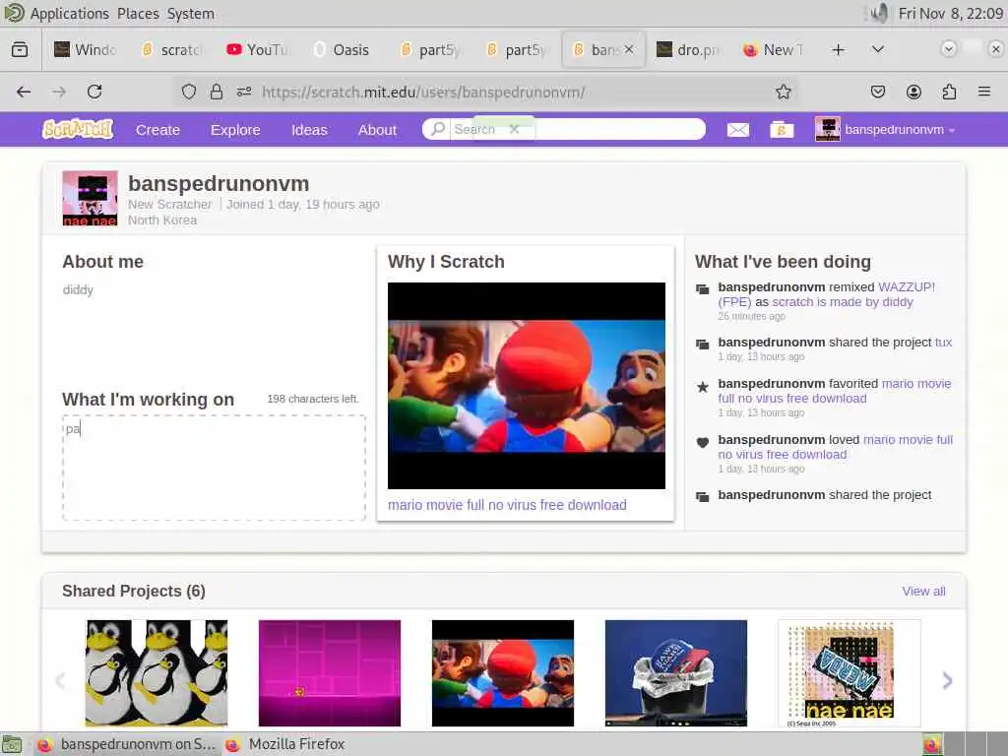Image resolution: width=1008 pixels, height=756 pixels.
Task: Expand the list all tabs chevron
Action: 877,49
